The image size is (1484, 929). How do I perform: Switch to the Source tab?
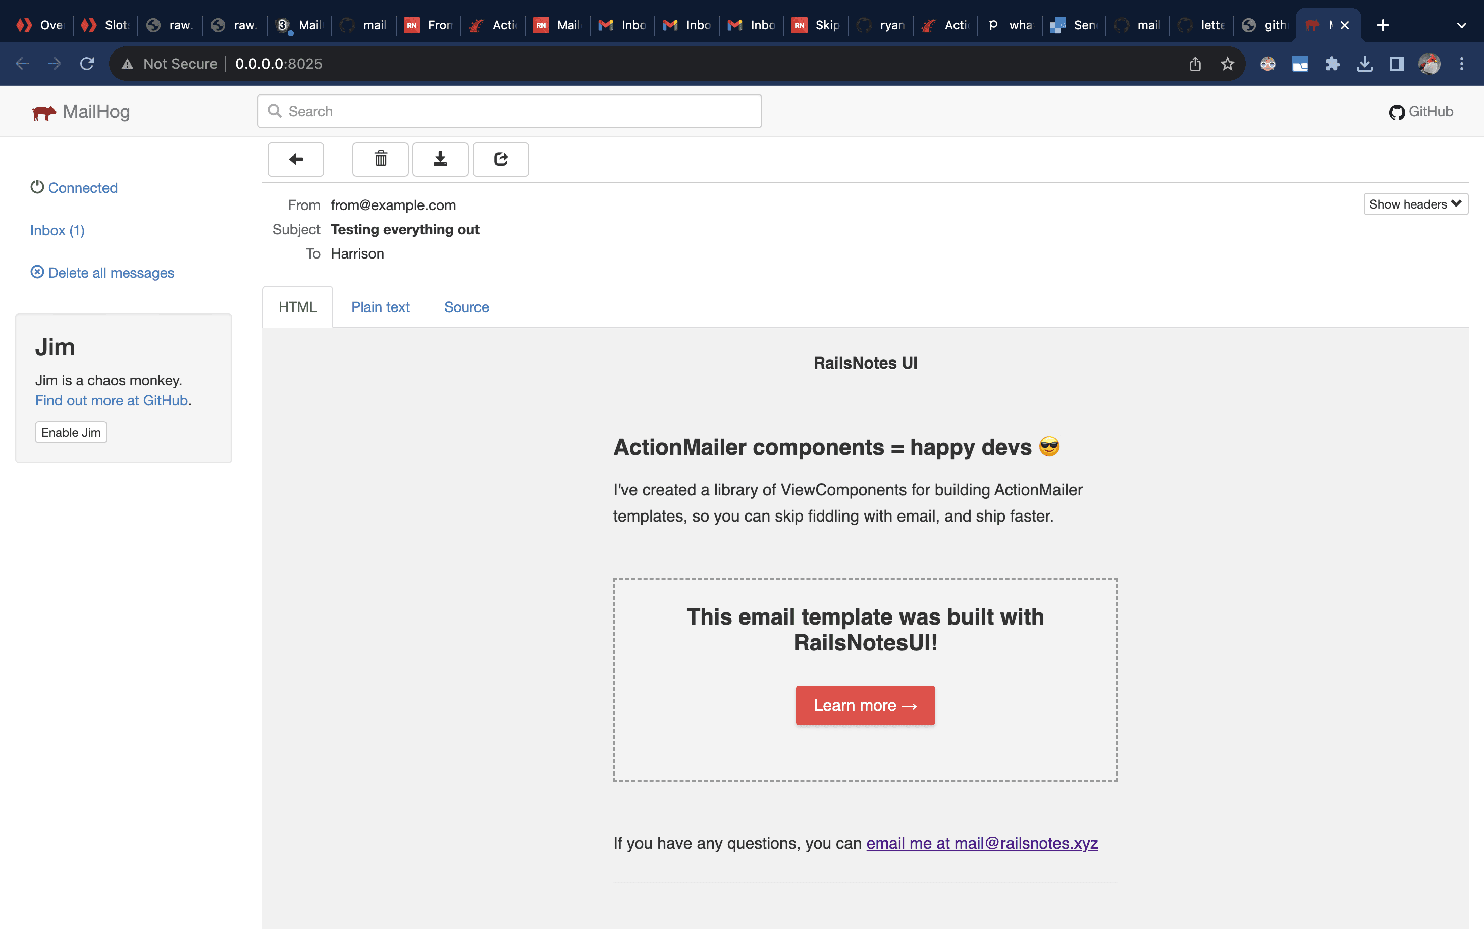[466, 307]
